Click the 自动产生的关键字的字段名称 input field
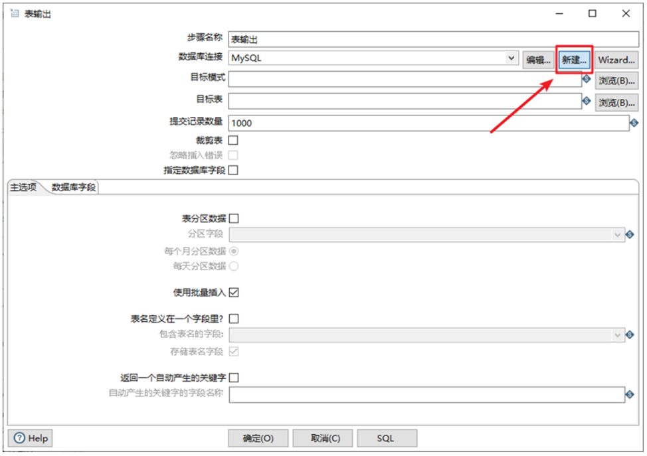Screen dimensions: 647x456 tap(427, 394)
